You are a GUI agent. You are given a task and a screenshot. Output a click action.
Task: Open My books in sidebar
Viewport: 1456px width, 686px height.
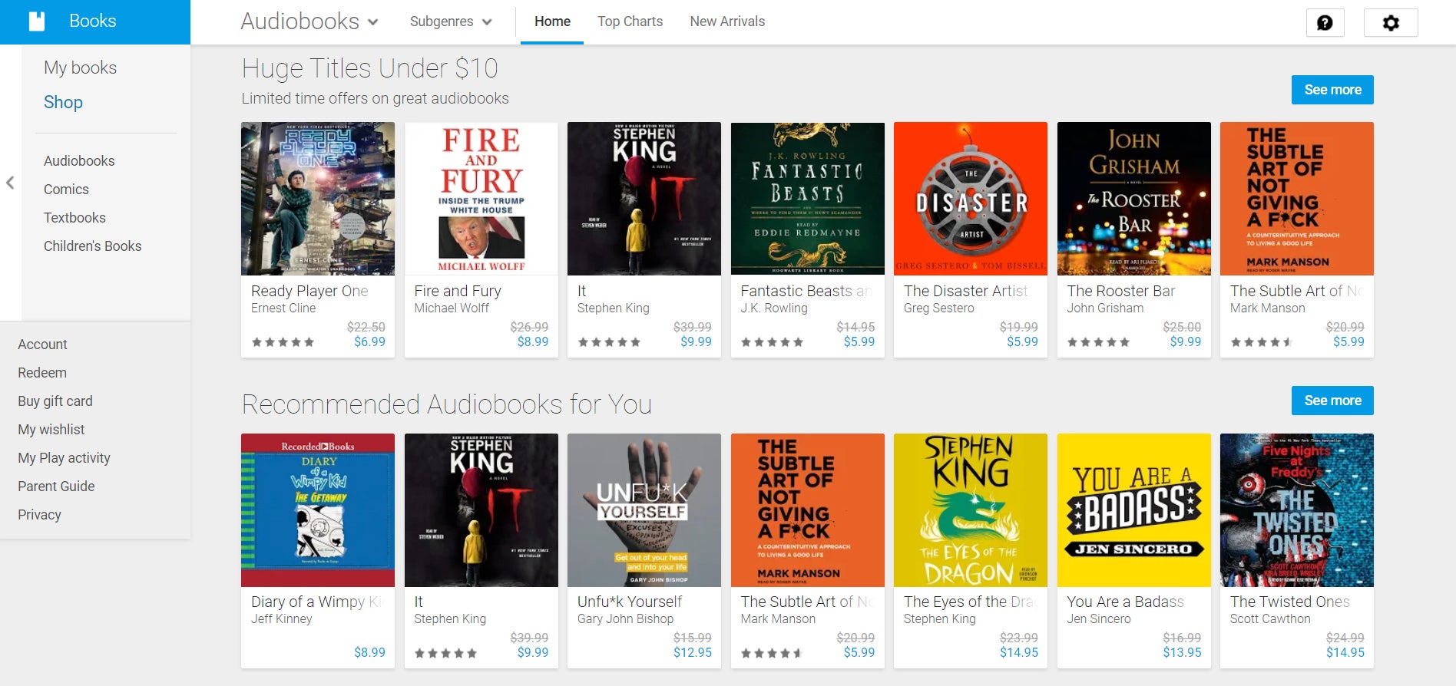(x=80, y=68)
